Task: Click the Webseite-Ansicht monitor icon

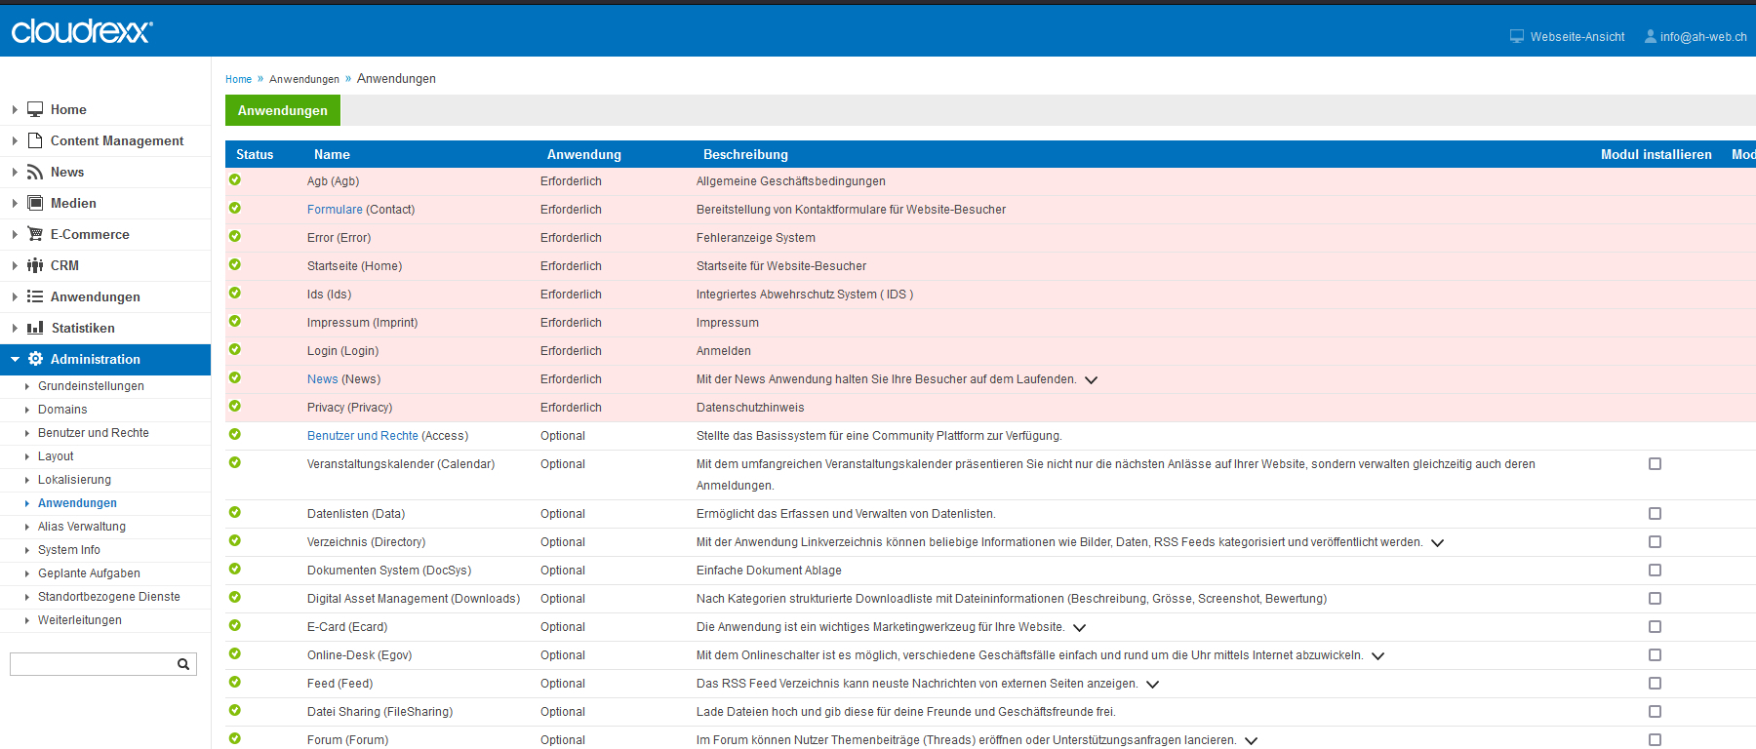Action: (x=1517, y=36)
